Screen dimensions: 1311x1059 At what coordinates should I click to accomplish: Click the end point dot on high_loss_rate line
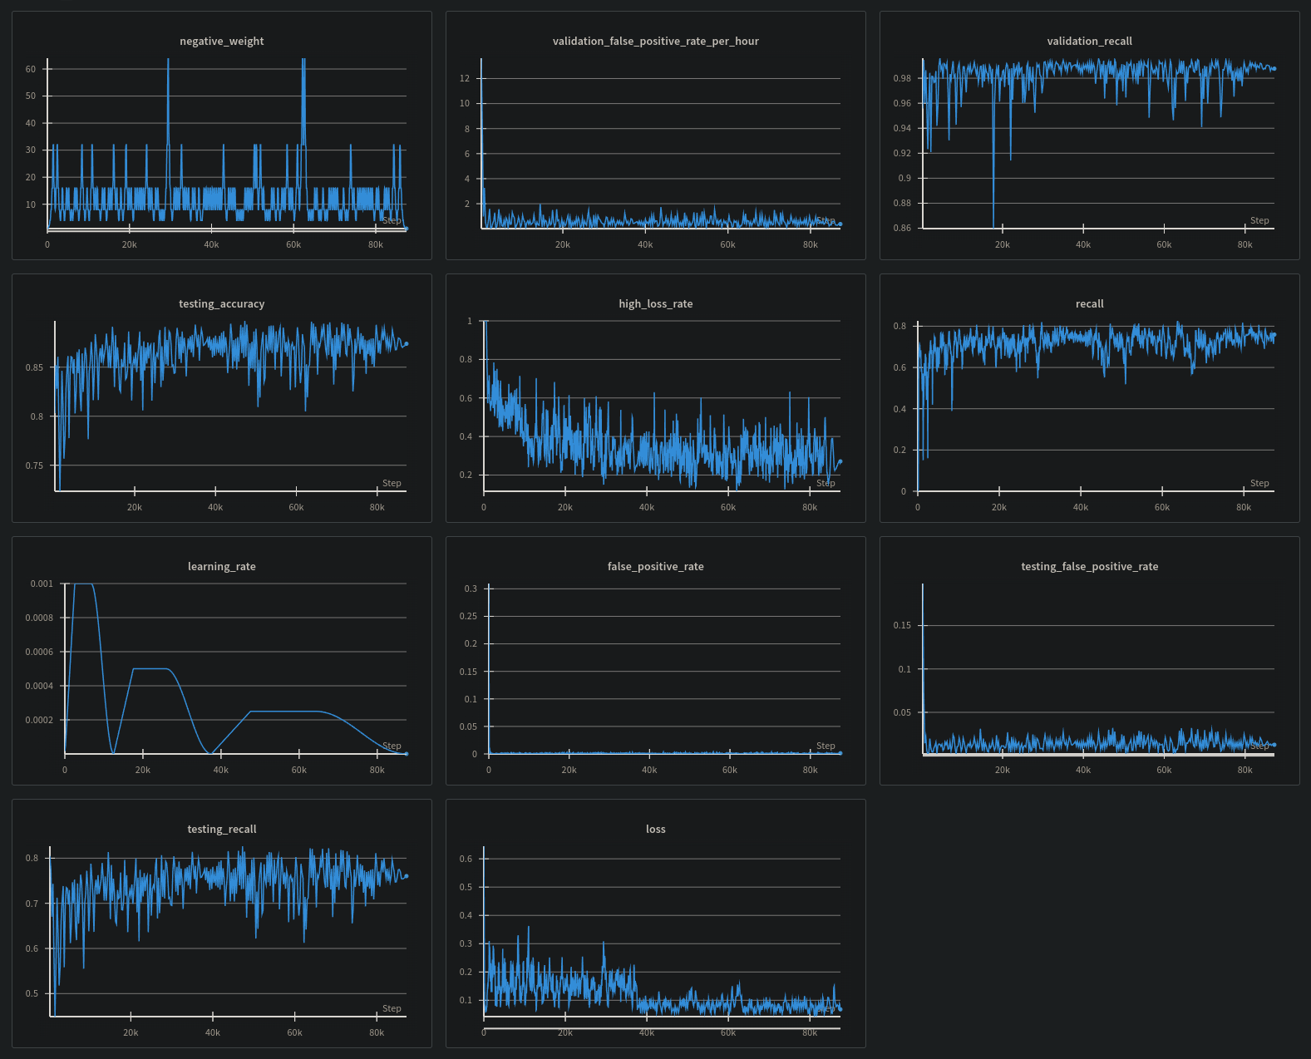coord(840,461)
